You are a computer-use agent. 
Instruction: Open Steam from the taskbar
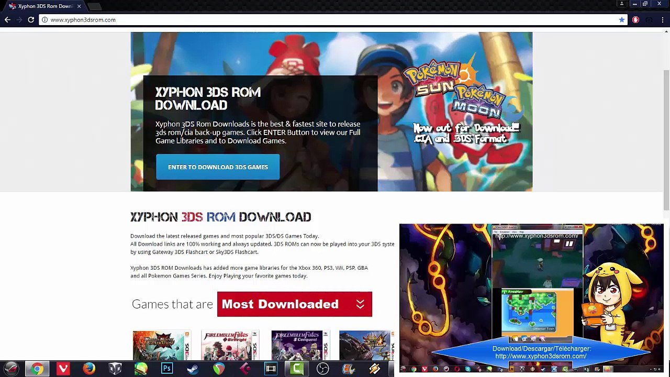pyautogui.click(x=193, y=369)
